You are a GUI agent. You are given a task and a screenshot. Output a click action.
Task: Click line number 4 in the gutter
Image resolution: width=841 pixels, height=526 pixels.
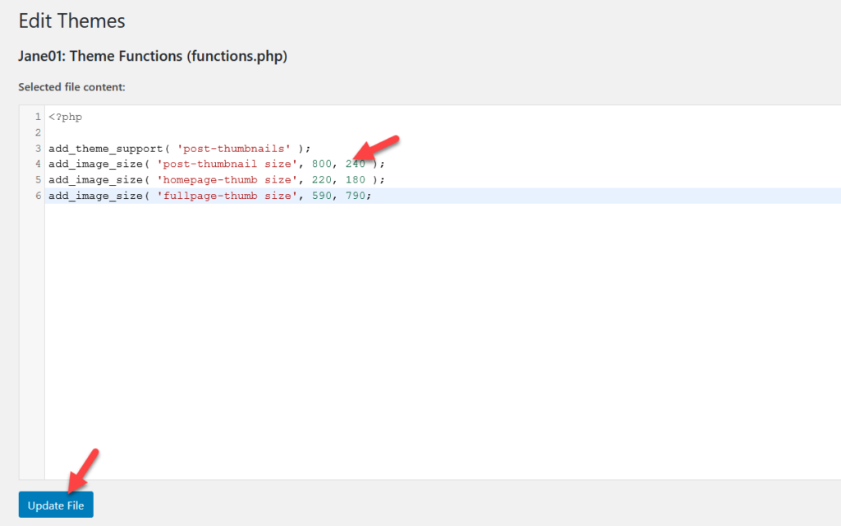[38, 164]
